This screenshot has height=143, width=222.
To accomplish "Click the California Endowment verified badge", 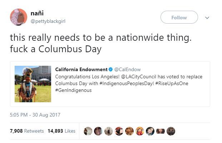I will tap(111, 69).
